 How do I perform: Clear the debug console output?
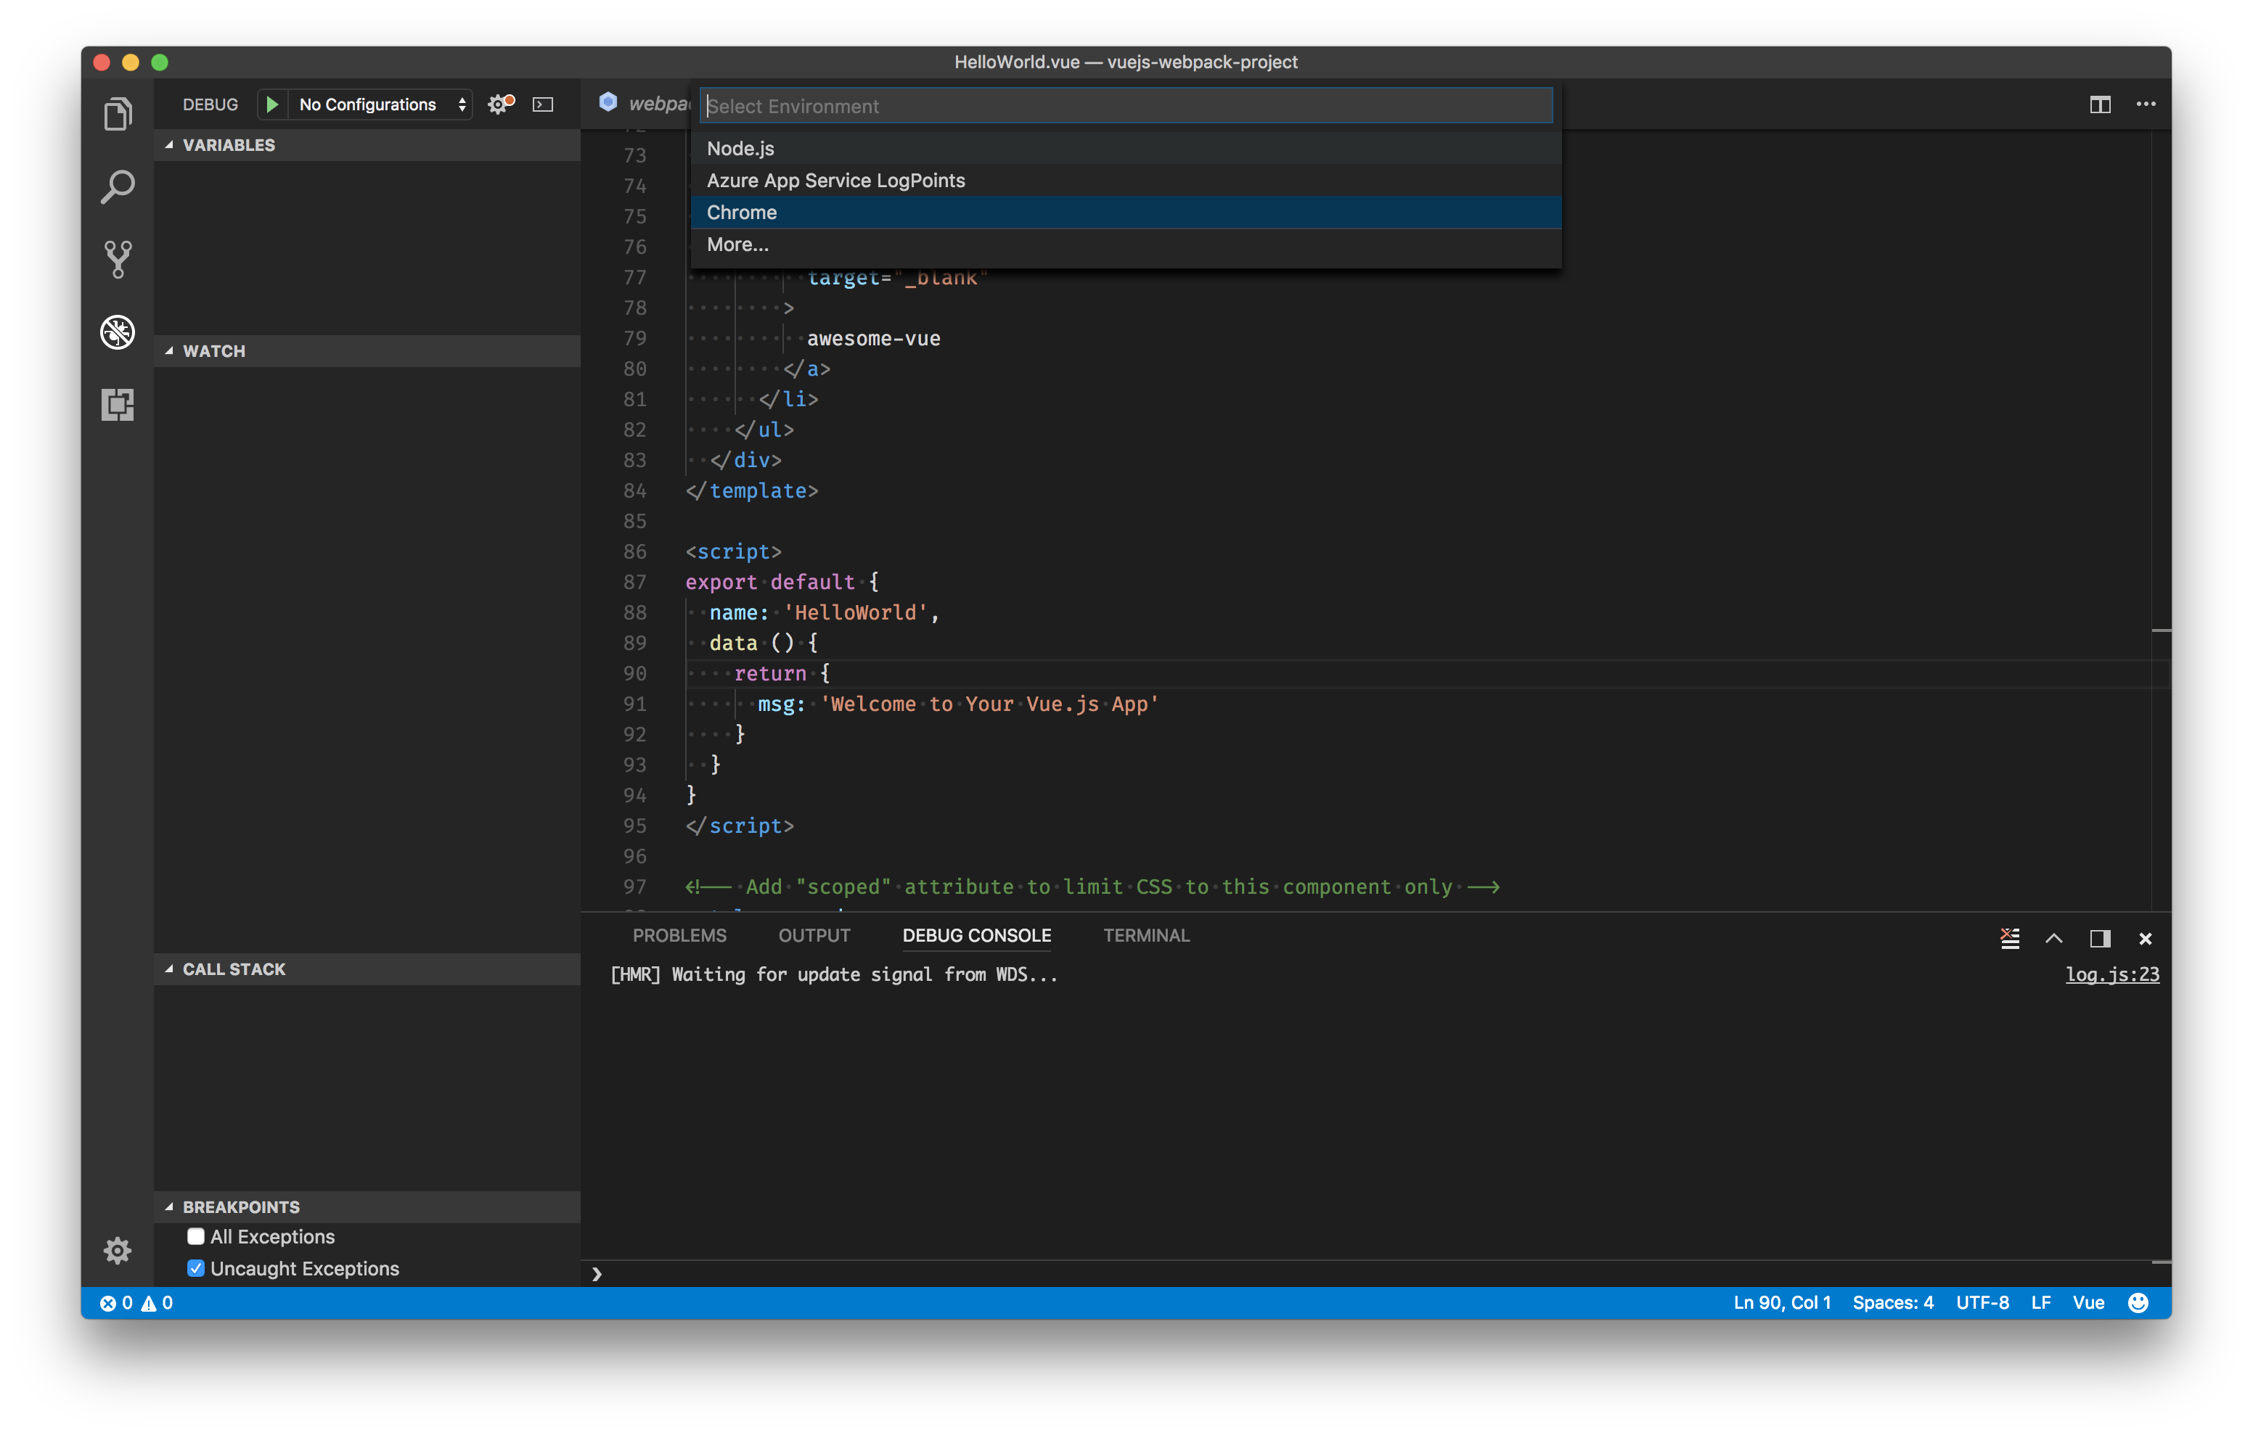(2009, 937)
